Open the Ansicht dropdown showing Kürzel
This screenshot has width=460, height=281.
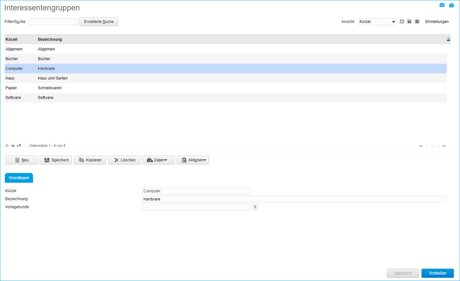pos(377,22)
